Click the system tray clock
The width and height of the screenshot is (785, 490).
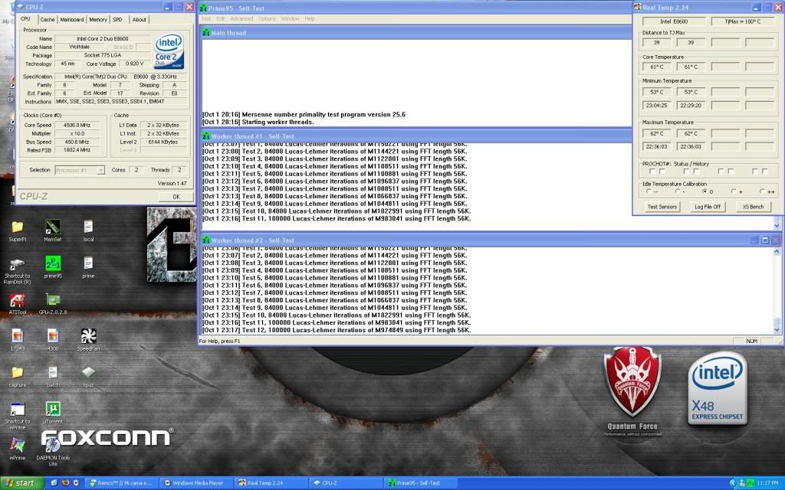pyautogui.click(x=768, y=483)
